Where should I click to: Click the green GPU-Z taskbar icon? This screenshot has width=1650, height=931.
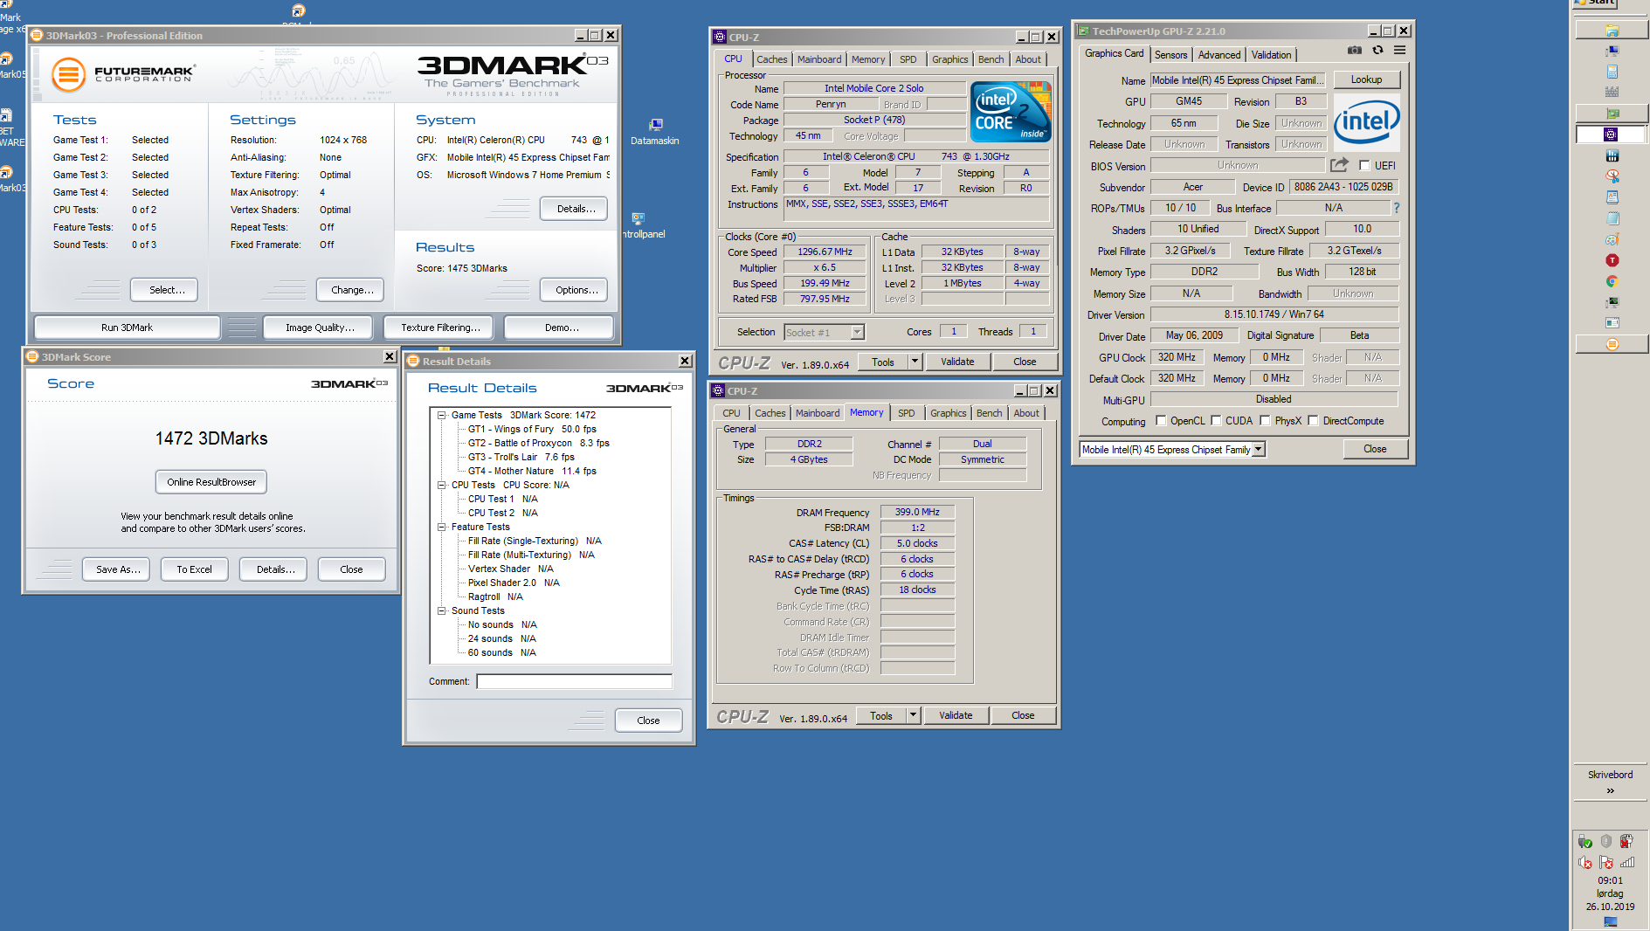(x=1612, y=114)
